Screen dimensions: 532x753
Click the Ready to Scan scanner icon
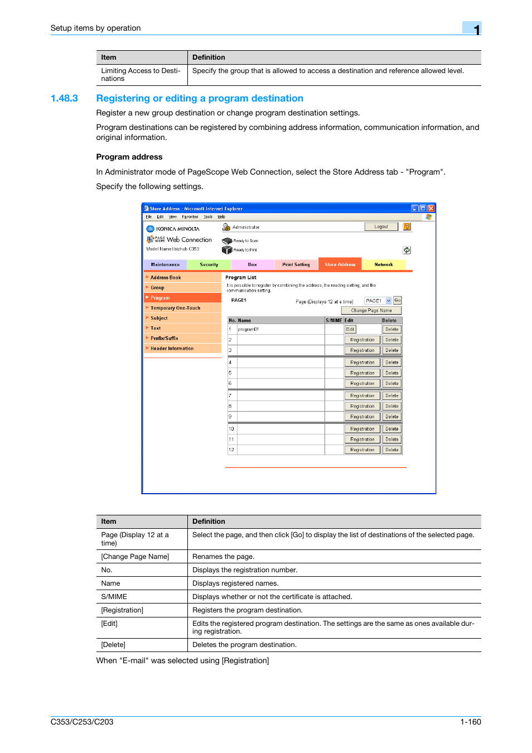pyautogui.click(x=227, y=241)
